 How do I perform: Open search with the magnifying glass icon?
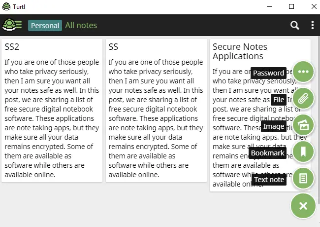click(295, 25)
